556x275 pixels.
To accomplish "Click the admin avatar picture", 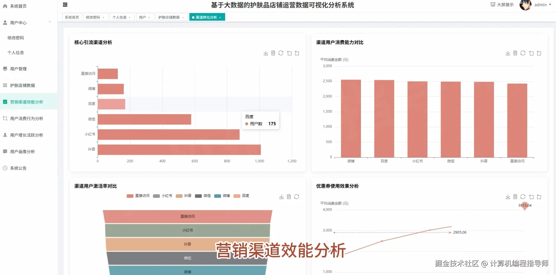I will (x=525, y=5).
